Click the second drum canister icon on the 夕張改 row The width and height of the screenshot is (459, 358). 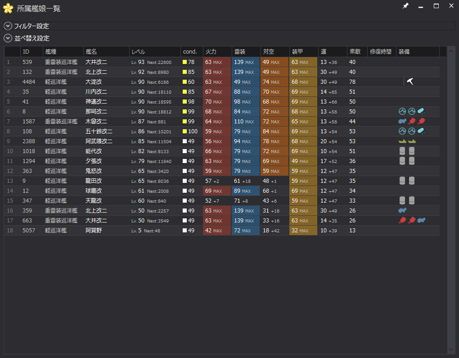click(412, 161)
